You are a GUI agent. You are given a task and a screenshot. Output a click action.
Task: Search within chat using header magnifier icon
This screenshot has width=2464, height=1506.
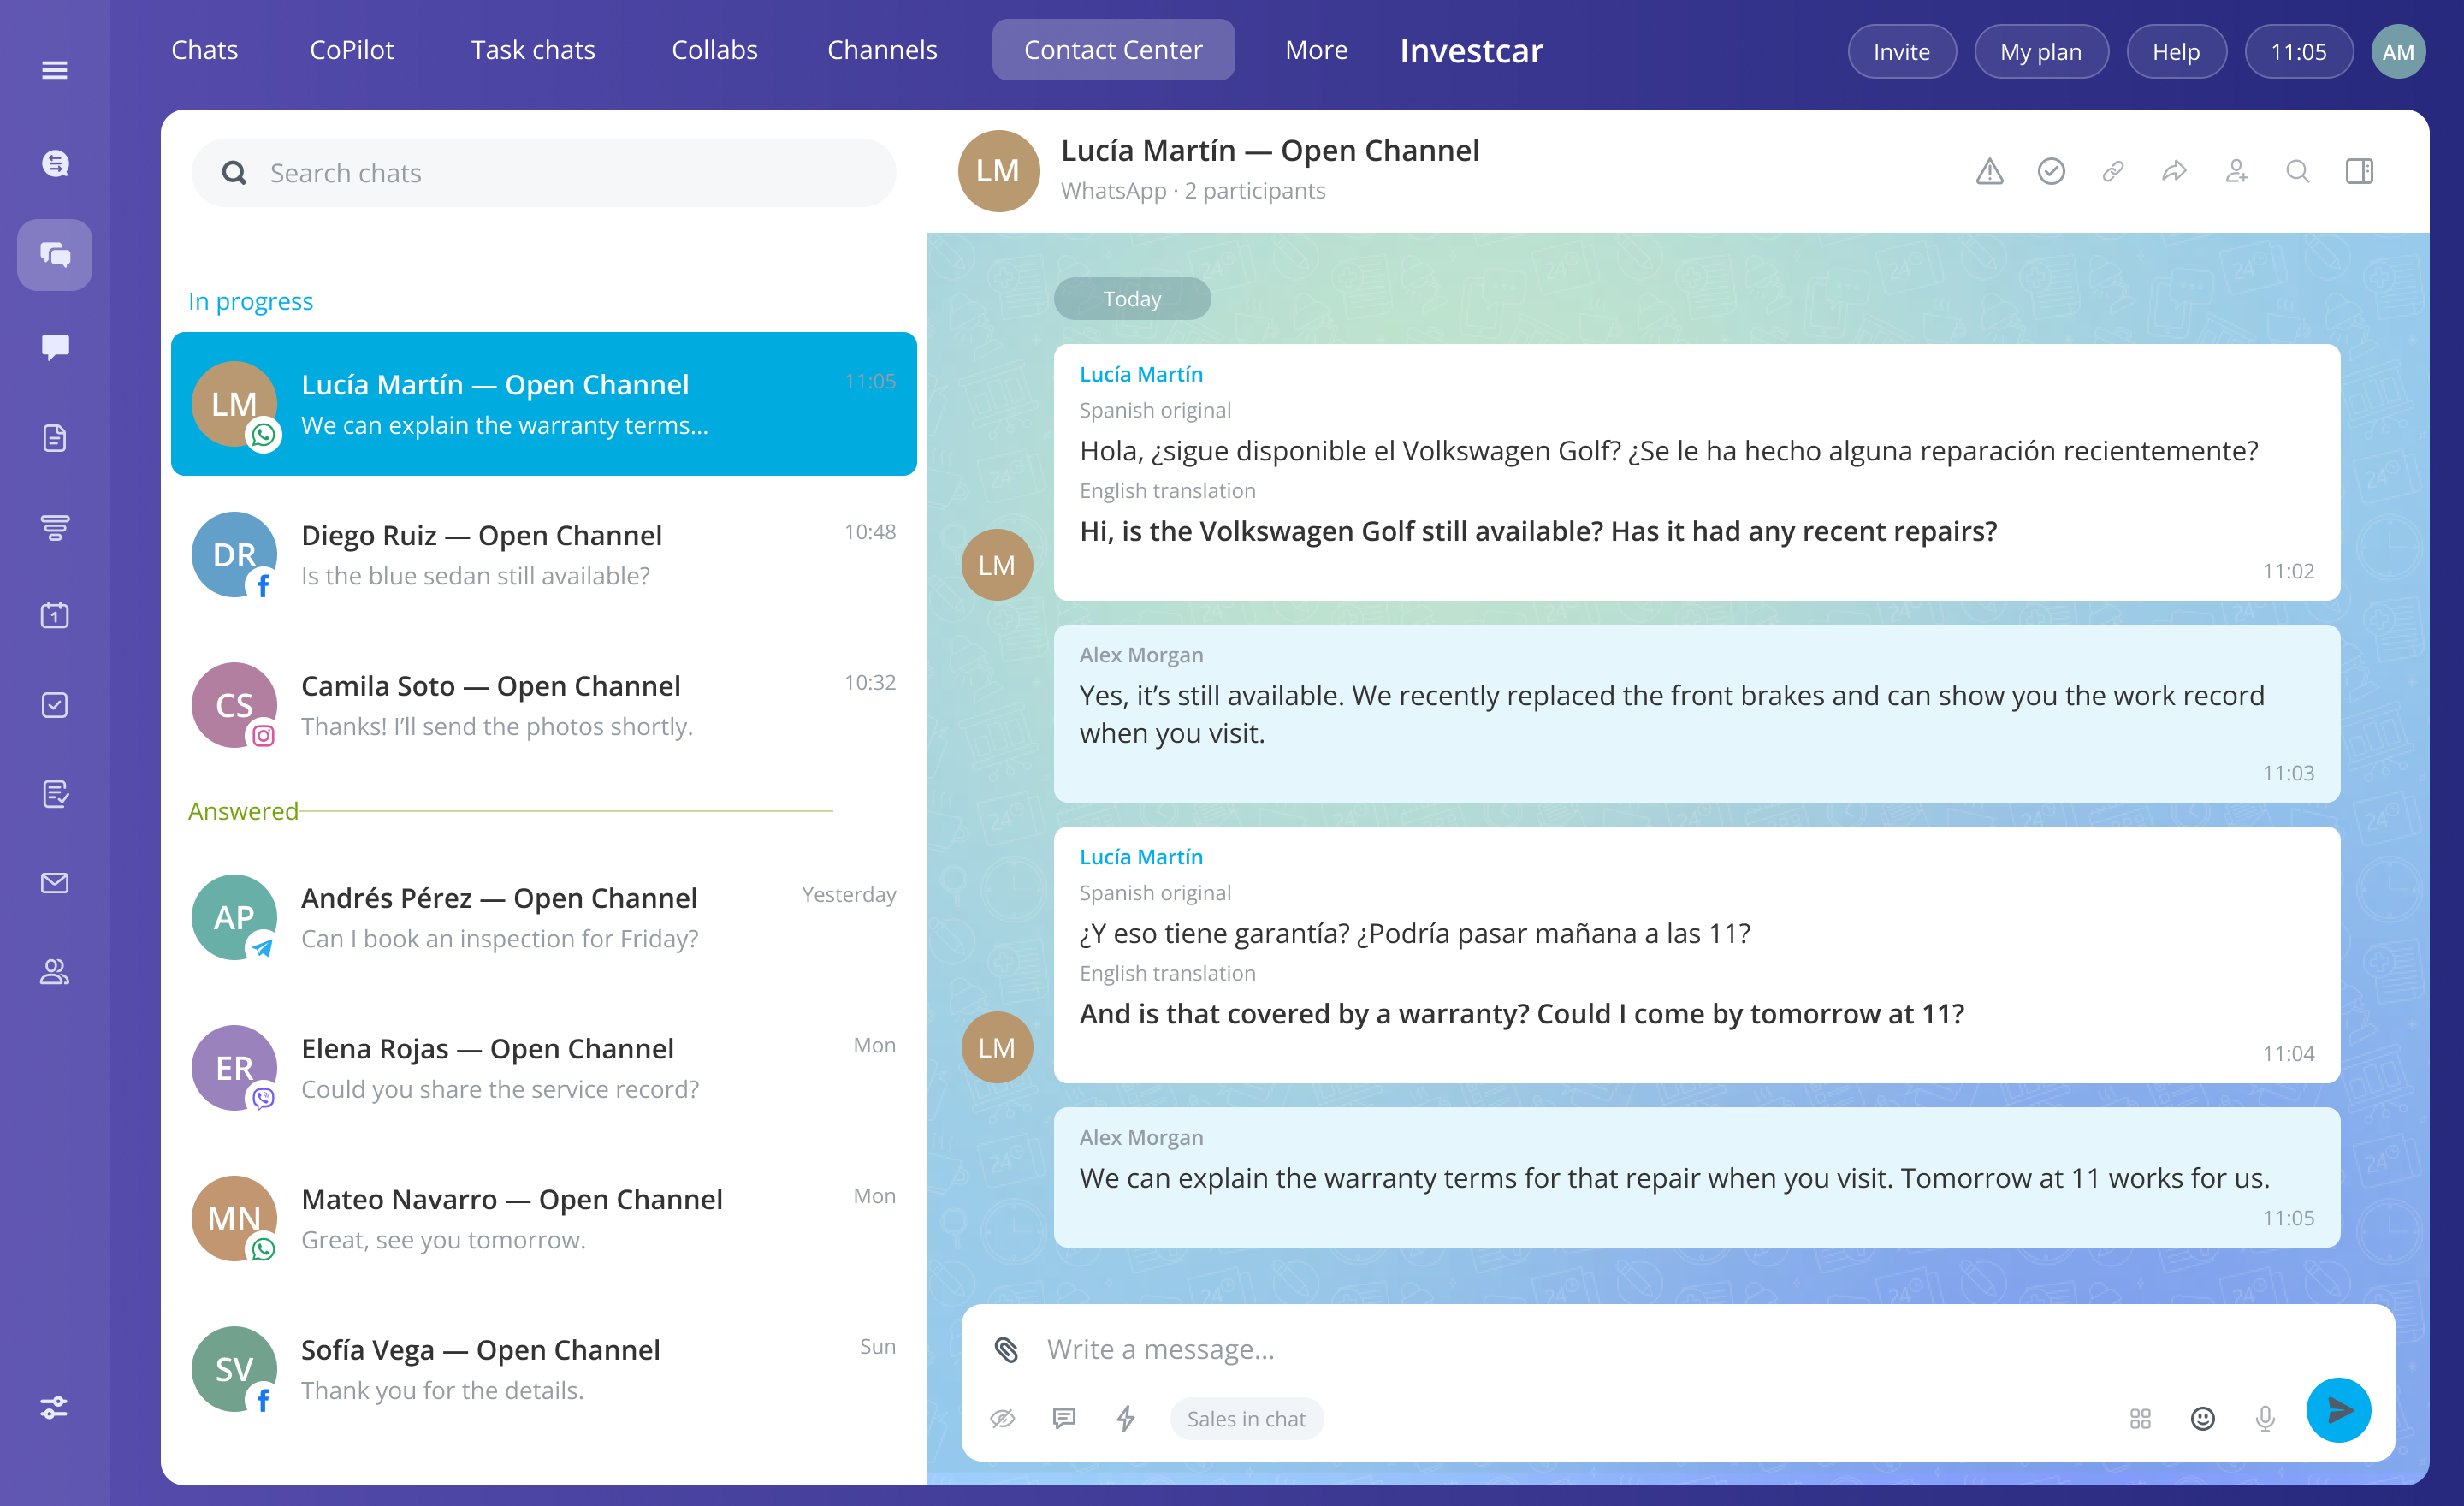[2298, 172]
